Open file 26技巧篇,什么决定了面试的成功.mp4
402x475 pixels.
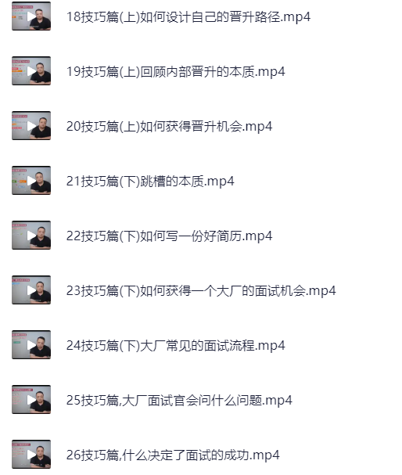click(173, 455)
